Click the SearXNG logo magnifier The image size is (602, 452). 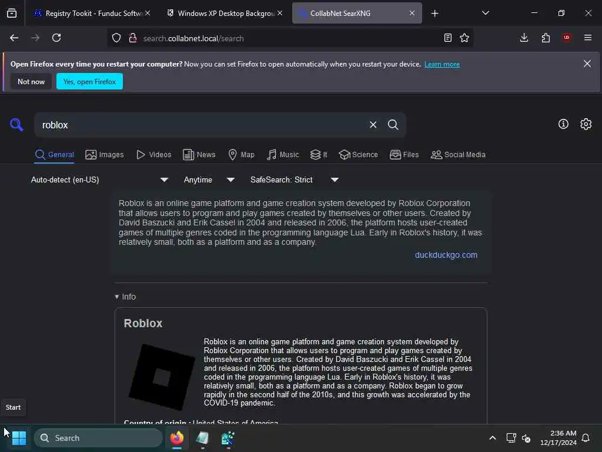pyautogui.click(x=16, y=125)
